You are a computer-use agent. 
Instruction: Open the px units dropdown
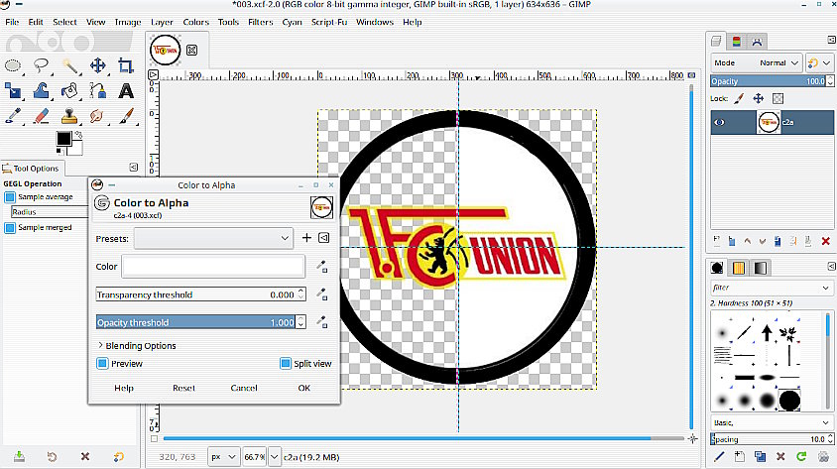click(222, 457)
